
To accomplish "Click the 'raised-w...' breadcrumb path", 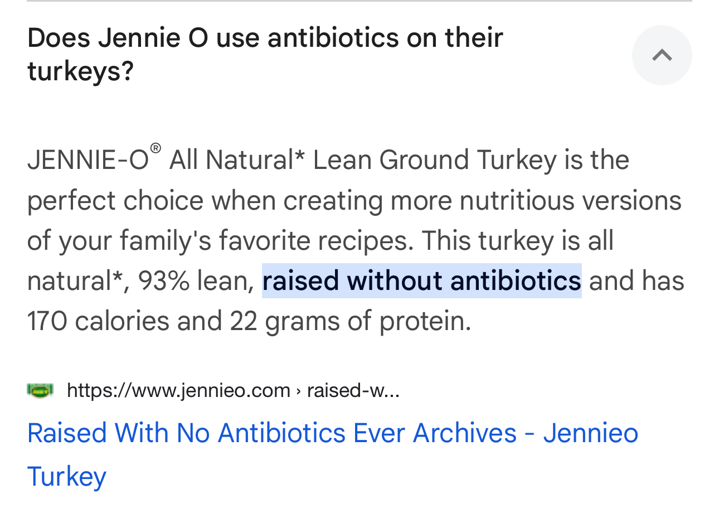I will (x=353, y=390).
